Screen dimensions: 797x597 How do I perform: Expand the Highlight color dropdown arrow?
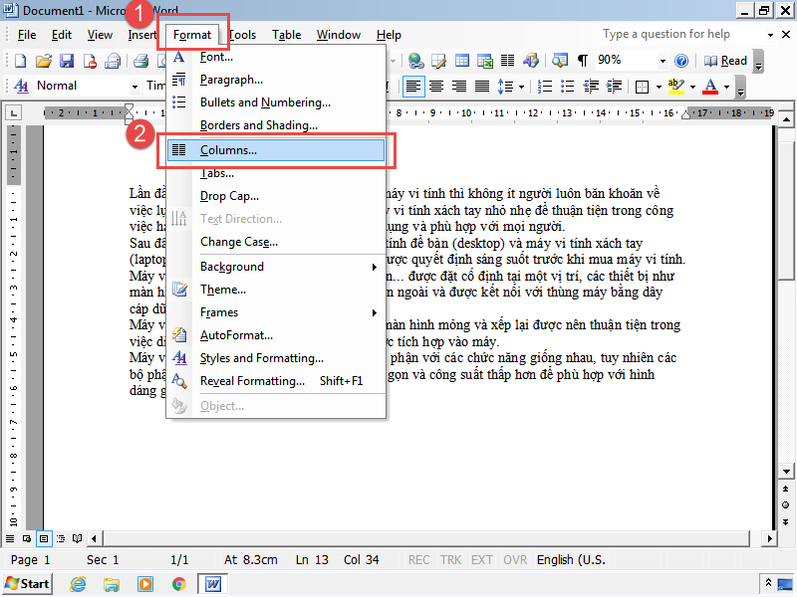[x=692, y=88]
